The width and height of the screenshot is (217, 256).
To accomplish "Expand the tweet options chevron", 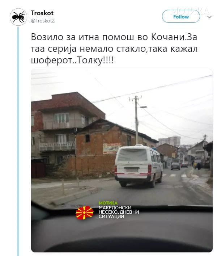I will point(209,17).
